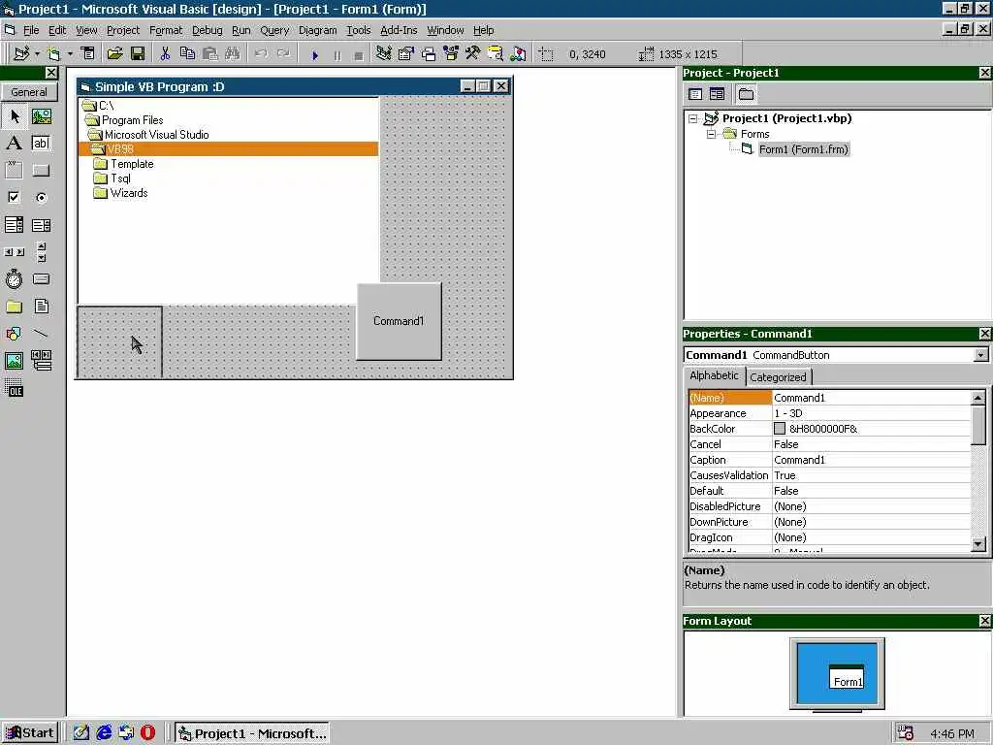Click the Properties Window toolbar icon

[x=406, y=54]
